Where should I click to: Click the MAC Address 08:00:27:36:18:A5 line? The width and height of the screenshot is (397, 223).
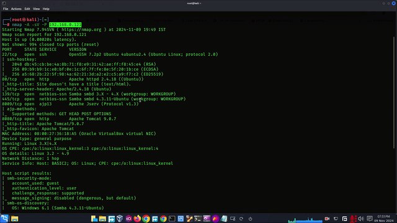point(79,134)
